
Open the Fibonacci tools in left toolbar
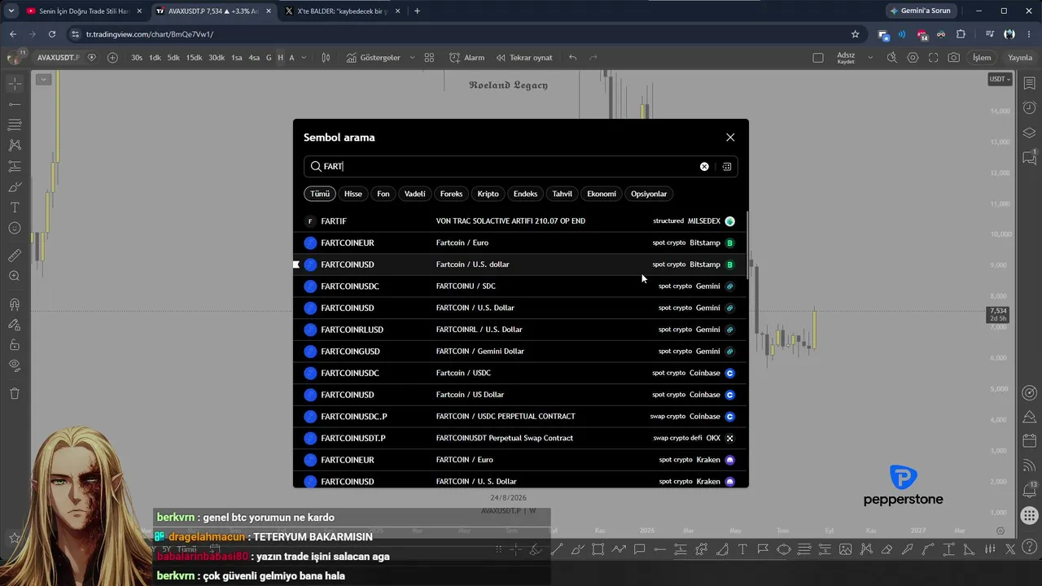[15, 125]
